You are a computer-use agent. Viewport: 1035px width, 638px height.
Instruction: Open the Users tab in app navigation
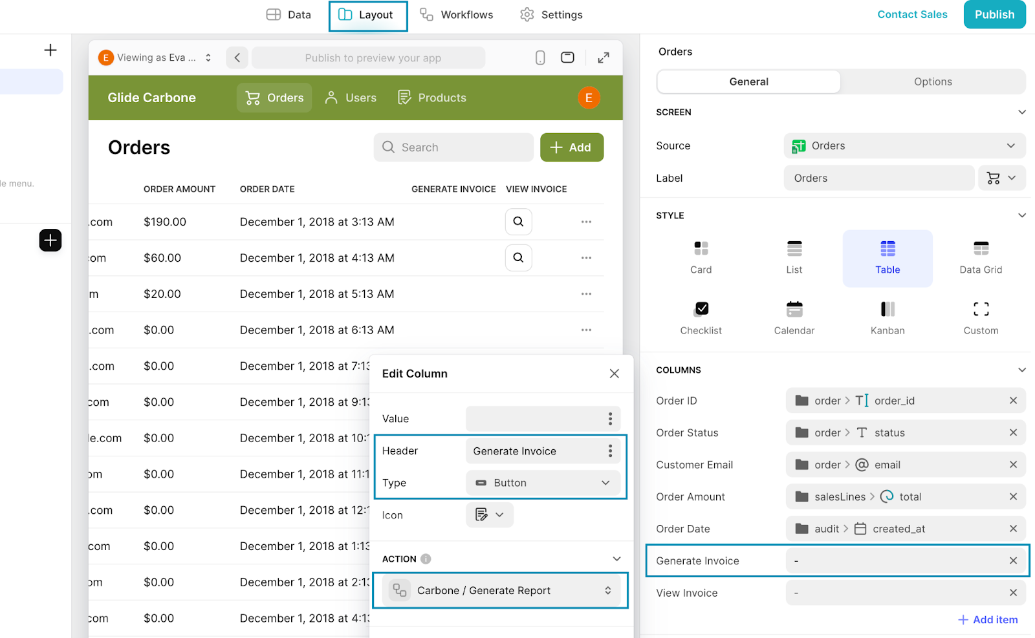point(350,98)
